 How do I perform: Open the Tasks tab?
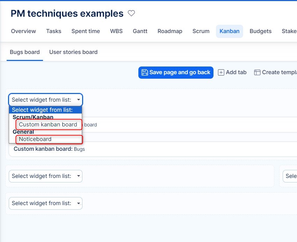pyautogui.click(x=53, y=31)
